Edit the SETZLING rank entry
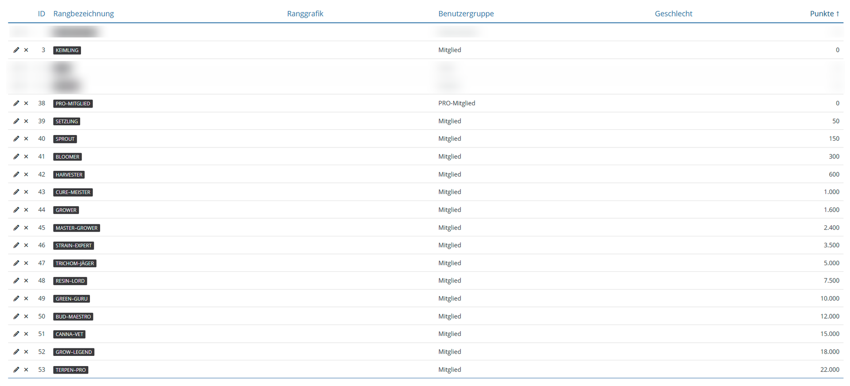The width and height of the screenshot is (850, 386). pyautogui.click(x=16, y=121)
